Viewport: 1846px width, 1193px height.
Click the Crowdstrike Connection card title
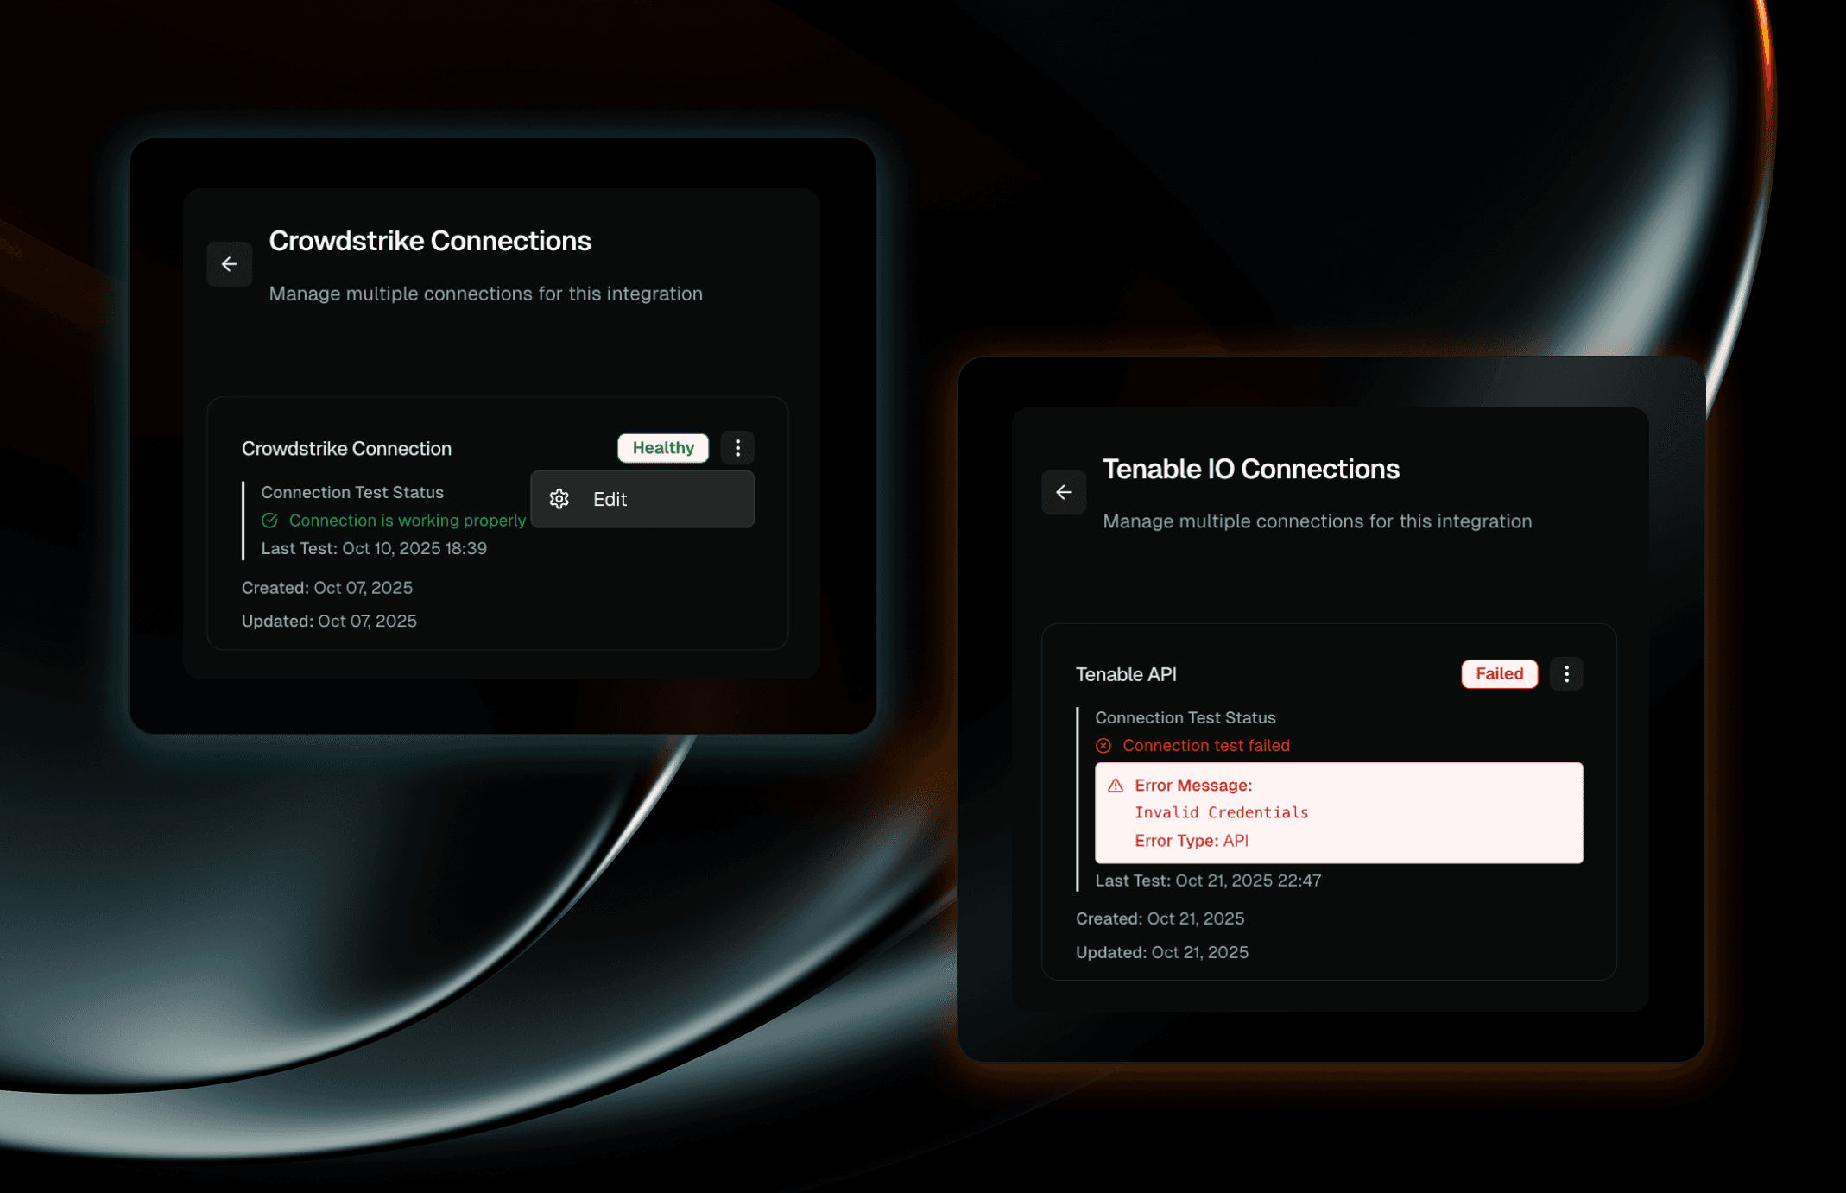(346, 449)
